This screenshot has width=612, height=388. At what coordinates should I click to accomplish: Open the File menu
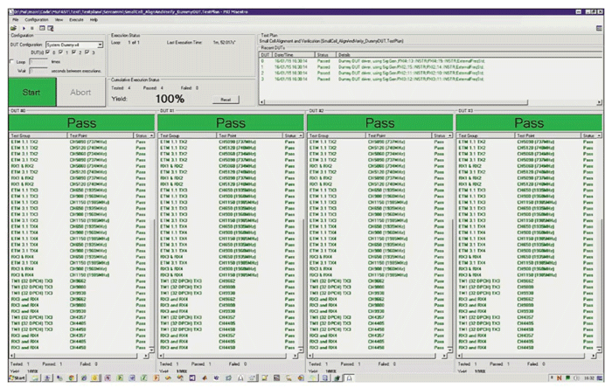tap(15, 19)
